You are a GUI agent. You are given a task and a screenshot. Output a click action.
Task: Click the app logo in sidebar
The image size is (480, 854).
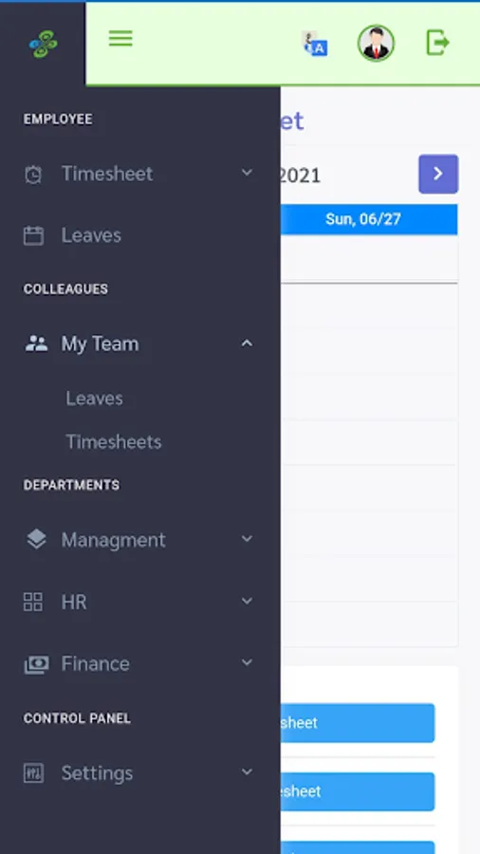click(x=44, y=44)
